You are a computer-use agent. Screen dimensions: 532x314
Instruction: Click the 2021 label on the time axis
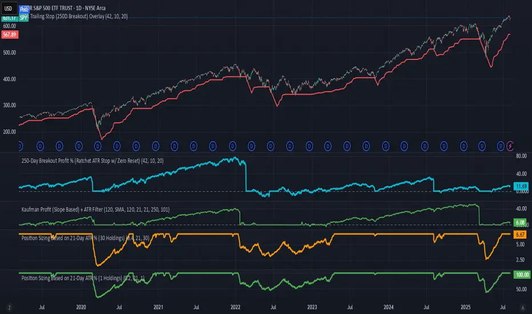(x=158, y=307)
